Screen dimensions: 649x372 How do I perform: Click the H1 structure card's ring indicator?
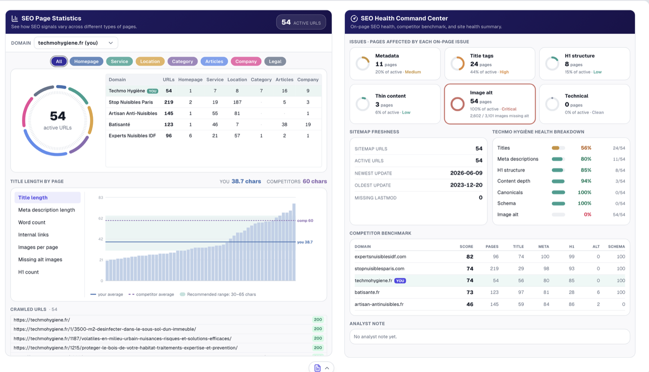coord(552,64)
